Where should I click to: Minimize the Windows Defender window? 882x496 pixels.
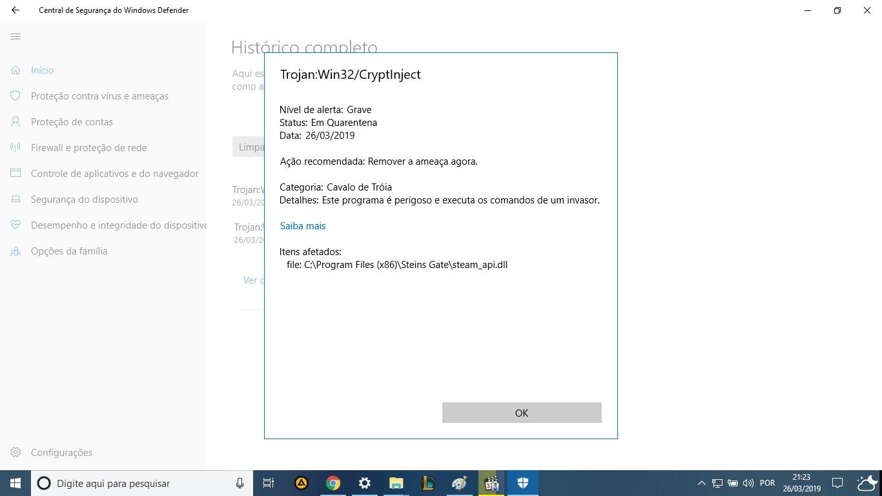[808, 10]
